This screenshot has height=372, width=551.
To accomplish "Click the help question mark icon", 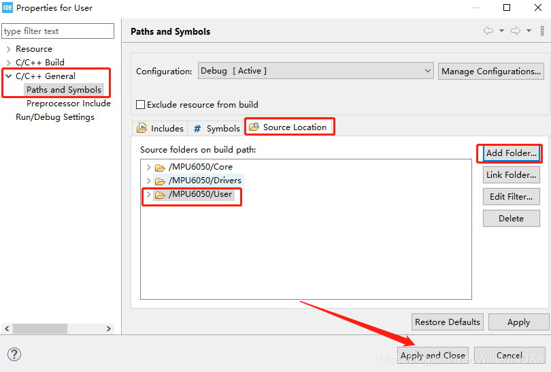I will (x=14, y=354).
